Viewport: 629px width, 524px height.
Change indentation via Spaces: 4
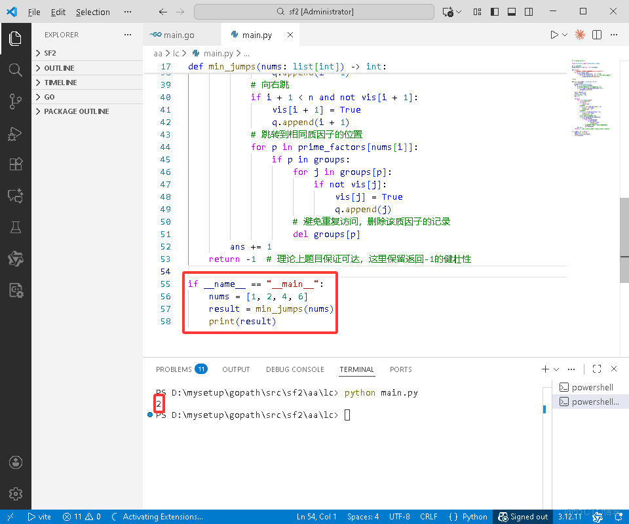363,517
